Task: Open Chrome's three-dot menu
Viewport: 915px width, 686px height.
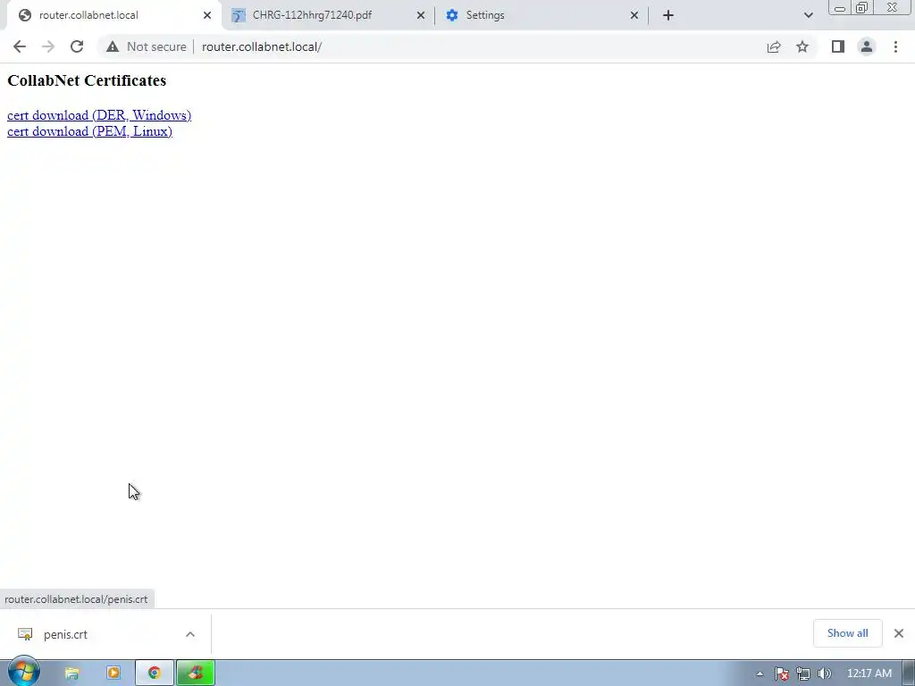Action: tap(895, 46)
